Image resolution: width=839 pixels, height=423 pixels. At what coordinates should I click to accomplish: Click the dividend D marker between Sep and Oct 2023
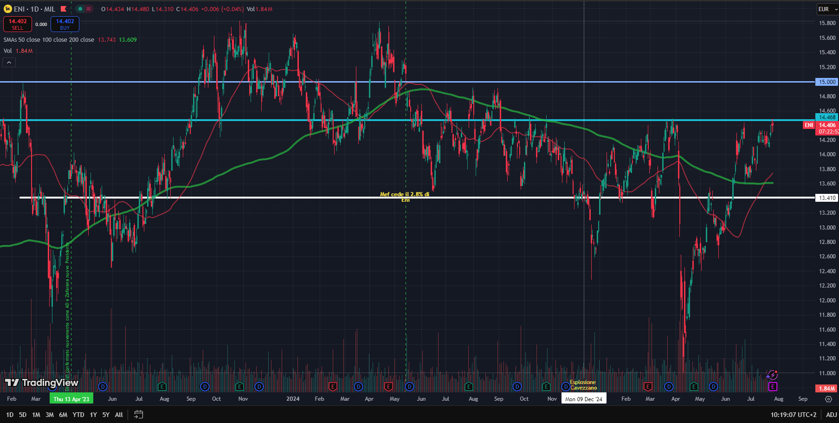(205, 386)
